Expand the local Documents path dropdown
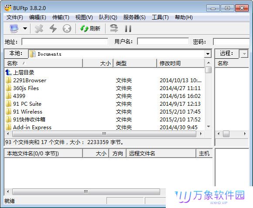The image size is (253, 208). click(x=208, y=54)
